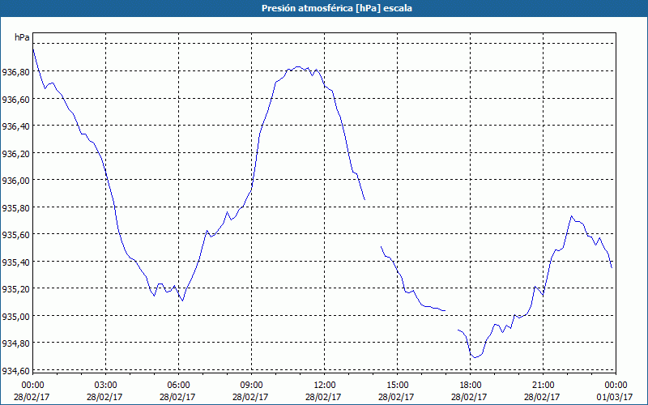Click the 00:00 label dated 01/03/17

pyautogui.click(x=616, y=386)
